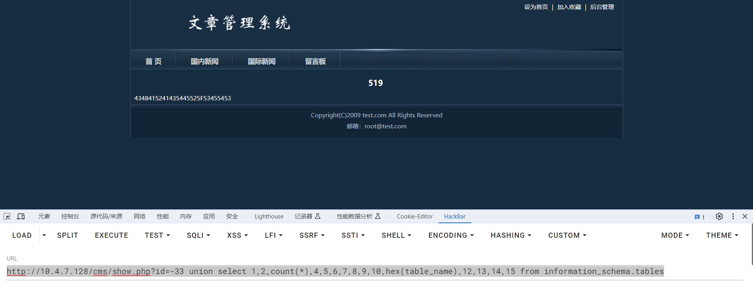
Task: Click the 设为首页 link
Action: point(536,7)
